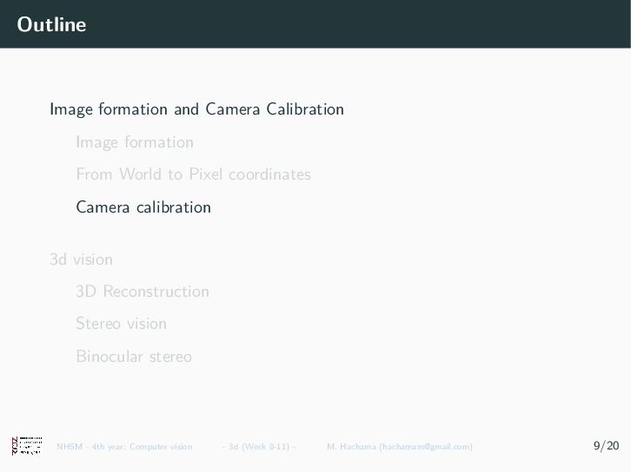Click the 3d (Week 8-11) footer label
The height and width of the screenshot is (472, 631).
(x=259, y=447)
